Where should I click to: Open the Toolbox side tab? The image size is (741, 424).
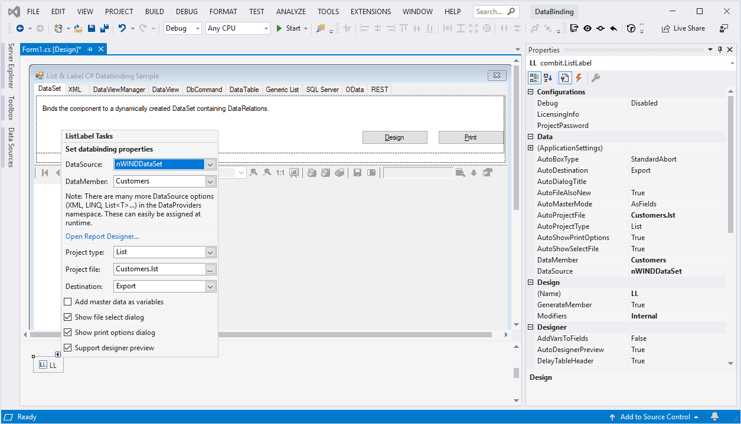(x=11, y=108)
